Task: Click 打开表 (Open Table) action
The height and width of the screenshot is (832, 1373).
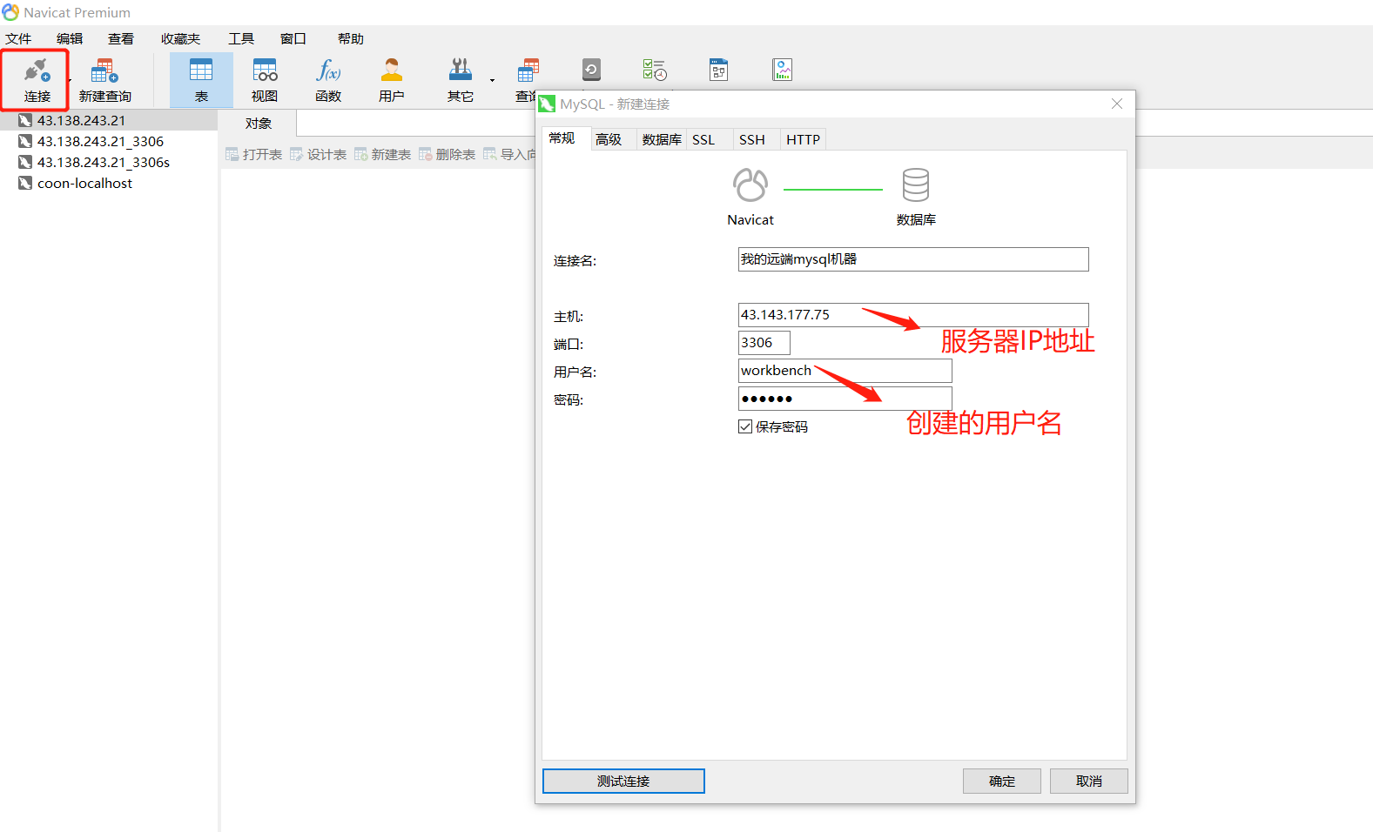Action: pos(253,154)
